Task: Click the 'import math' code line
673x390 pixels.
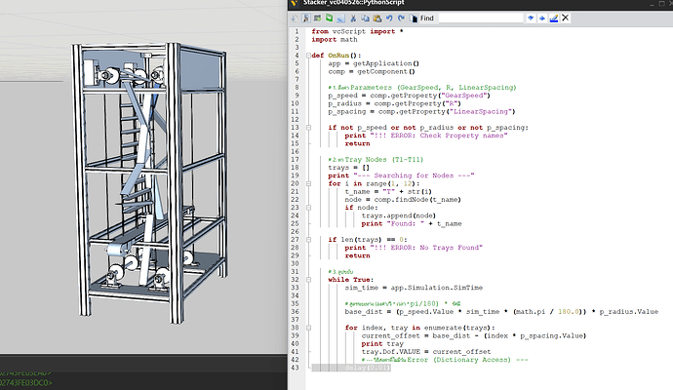Action: pos(335,40)
